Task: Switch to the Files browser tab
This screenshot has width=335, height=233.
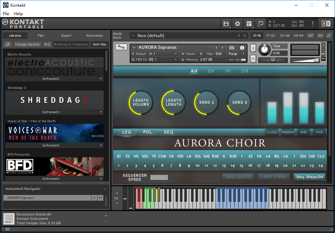Action: point(41,36)
